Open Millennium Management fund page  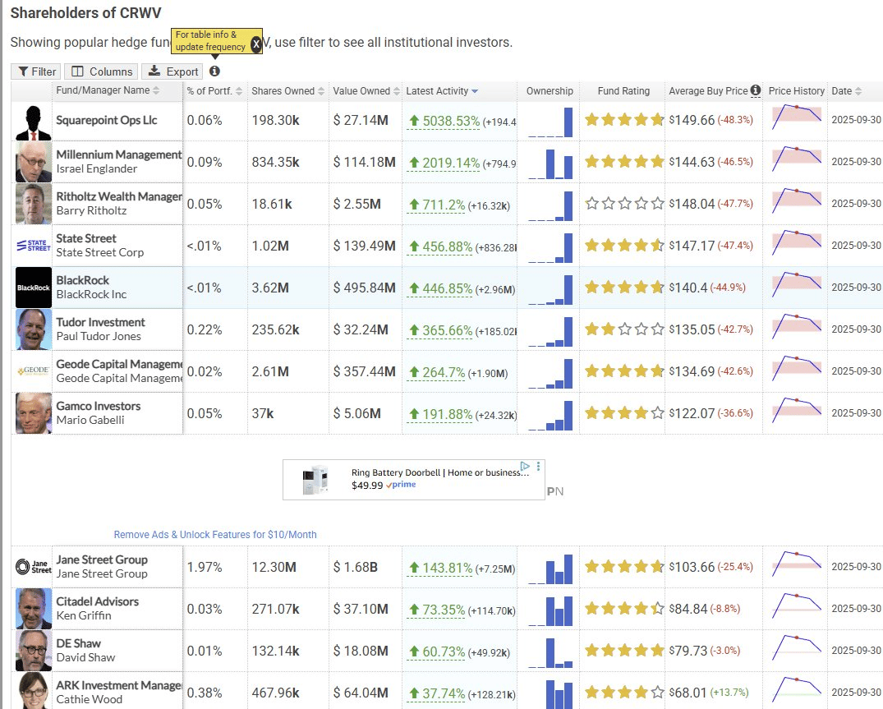click(x=119, y=154)
